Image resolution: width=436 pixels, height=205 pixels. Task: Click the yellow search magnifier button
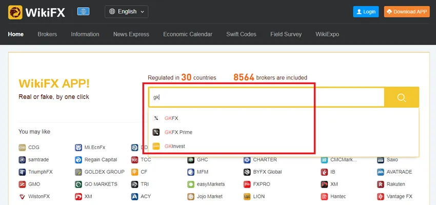[402, 97]
